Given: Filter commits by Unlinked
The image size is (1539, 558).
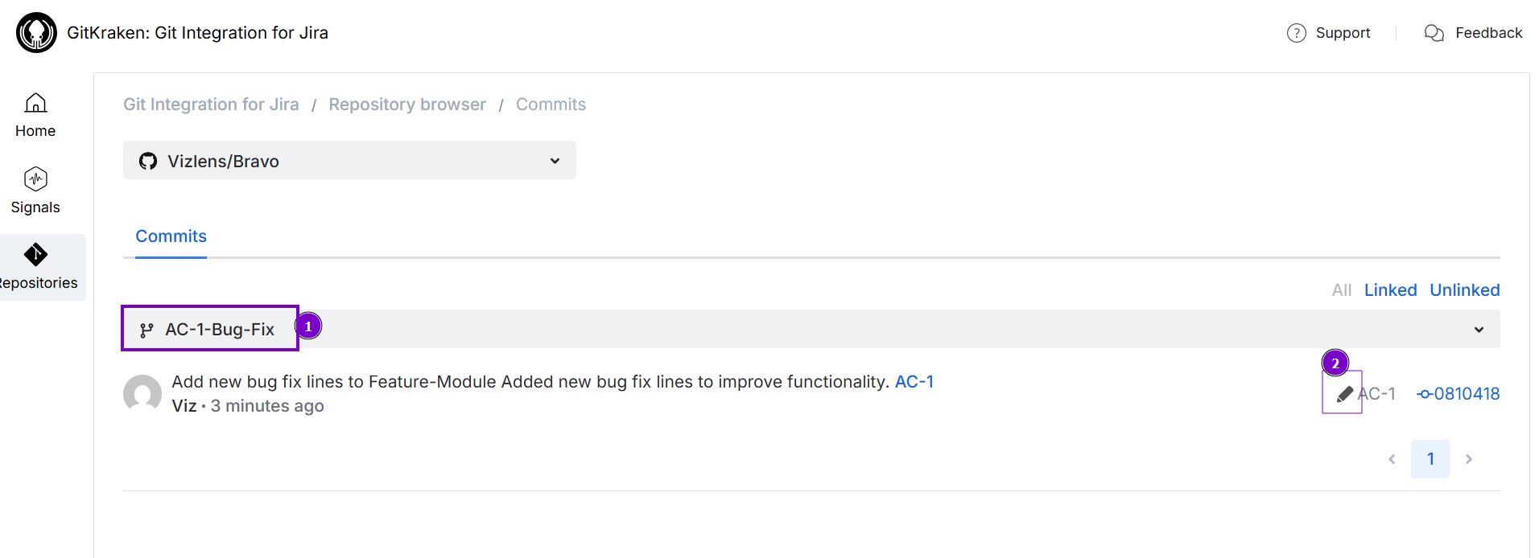Looking at the screenshot, I should pos(1464,290).
